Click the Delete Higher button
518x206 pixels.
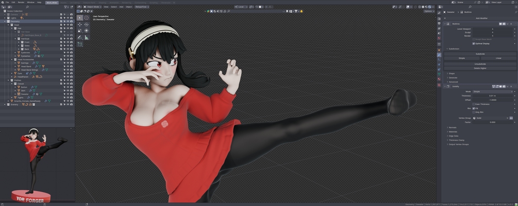coord(480,68)
